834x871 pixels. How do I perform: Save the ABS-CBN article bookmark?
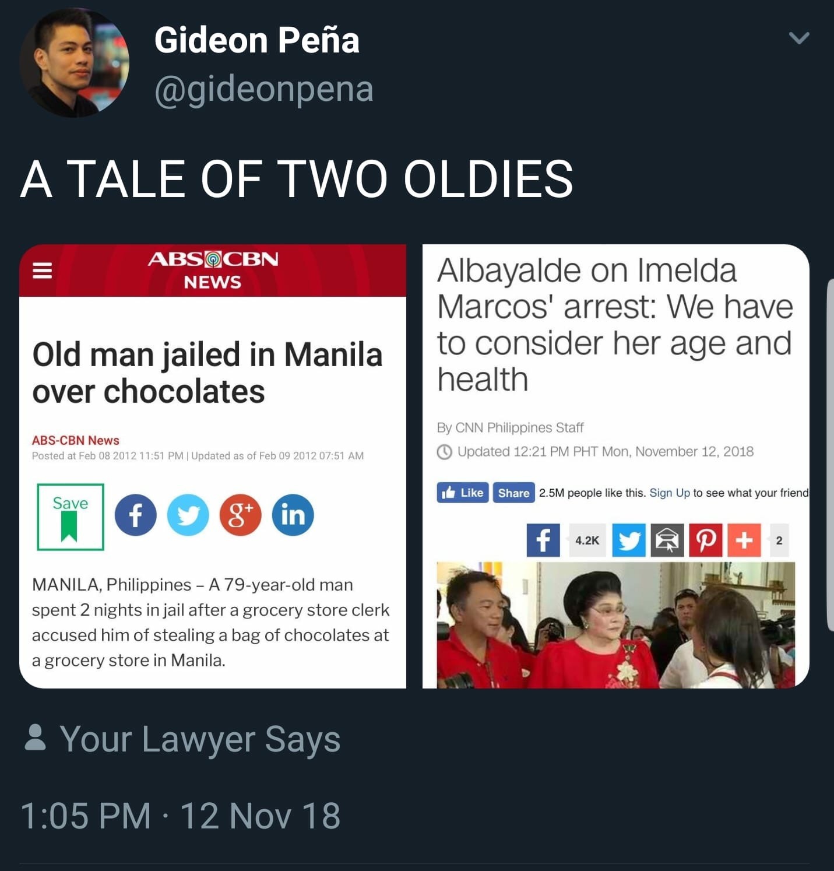click(x=71, y=517)
